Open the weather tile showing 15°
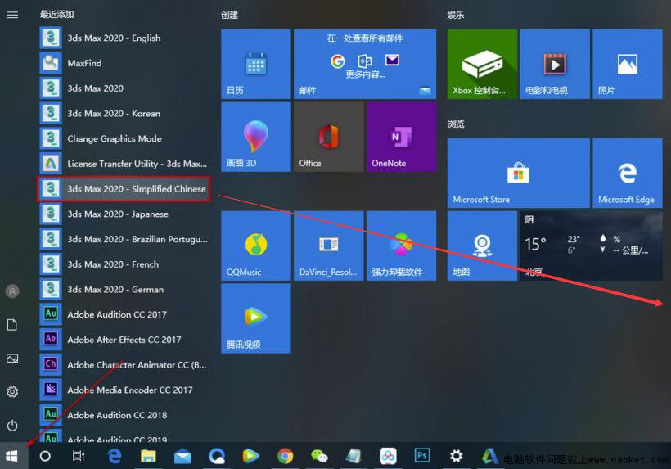Viewport: 671px width, 469px height. 592,246
